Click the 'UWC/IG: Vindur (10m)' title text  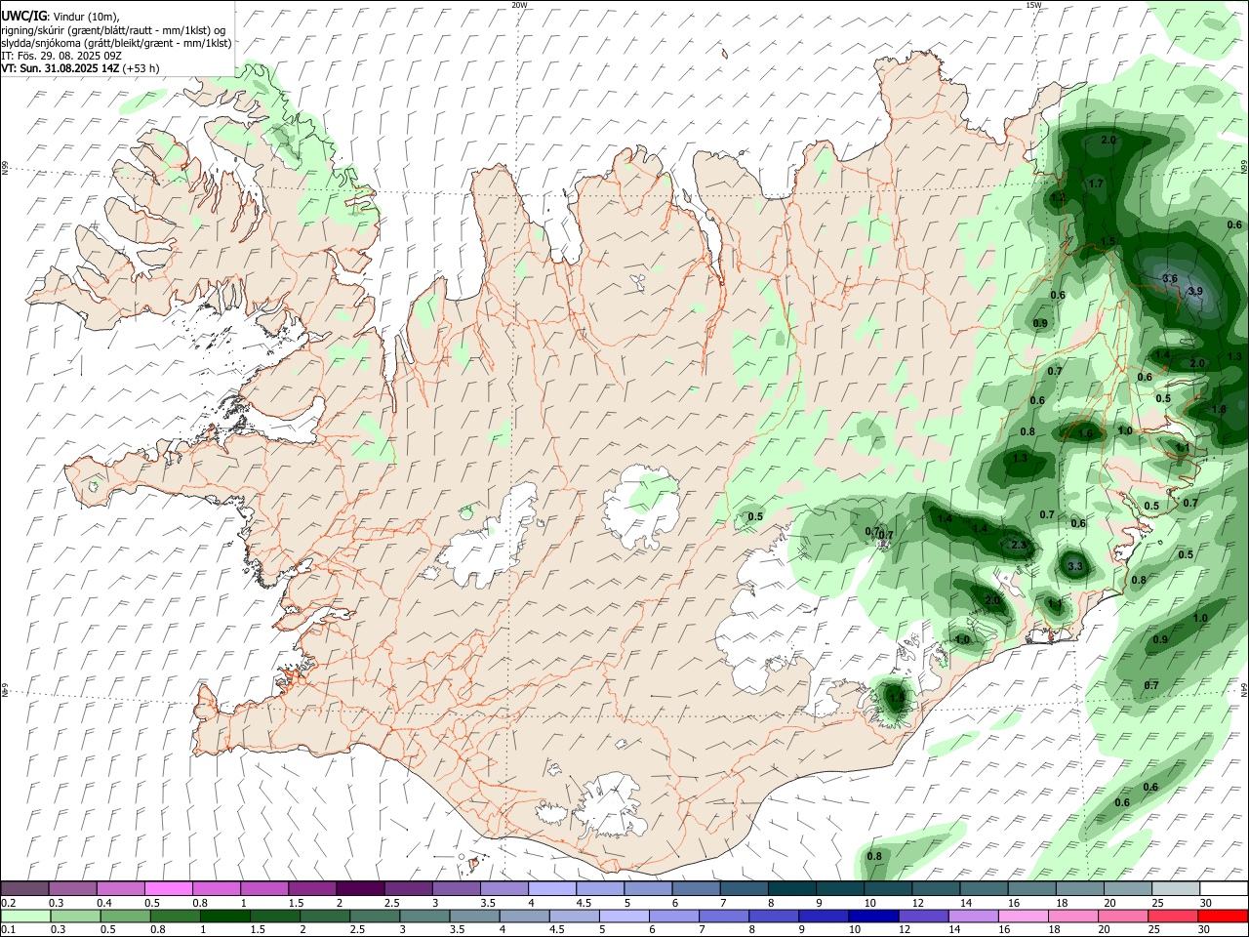[x=60, y=17]
